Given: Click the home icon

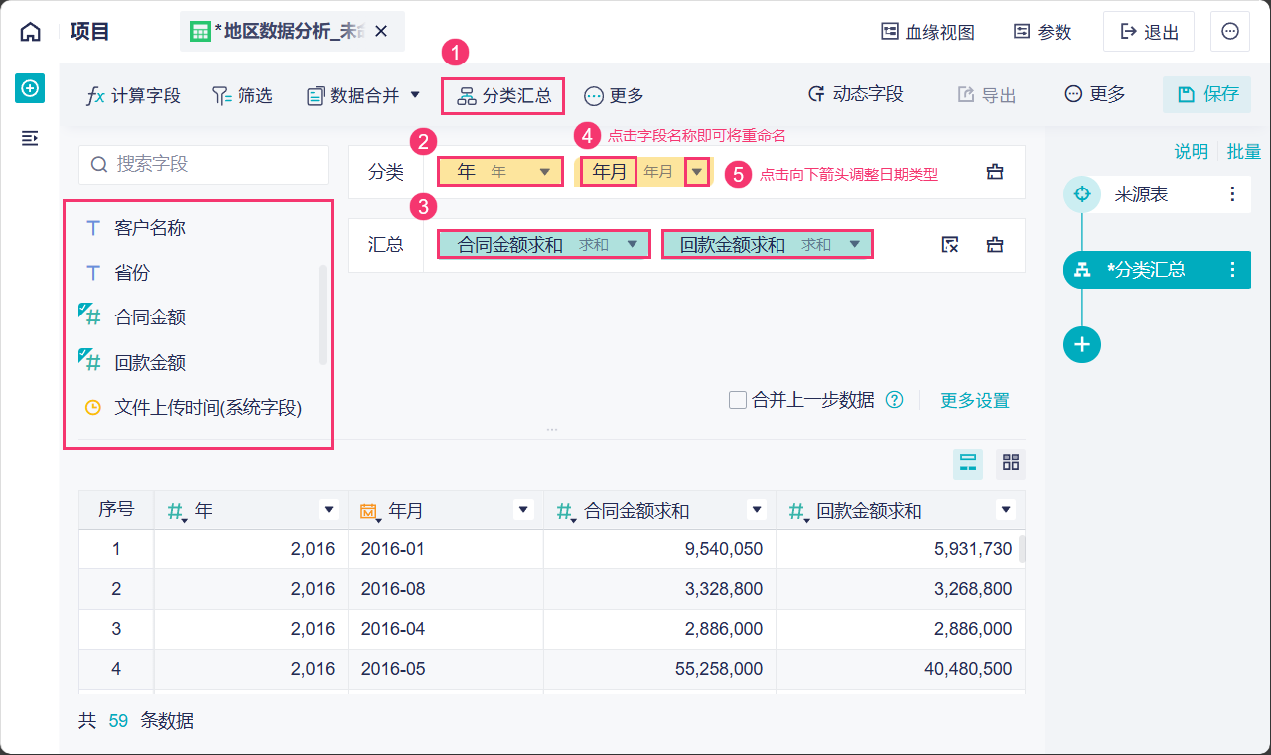Looking at the screenshot, I should point(31,32).
